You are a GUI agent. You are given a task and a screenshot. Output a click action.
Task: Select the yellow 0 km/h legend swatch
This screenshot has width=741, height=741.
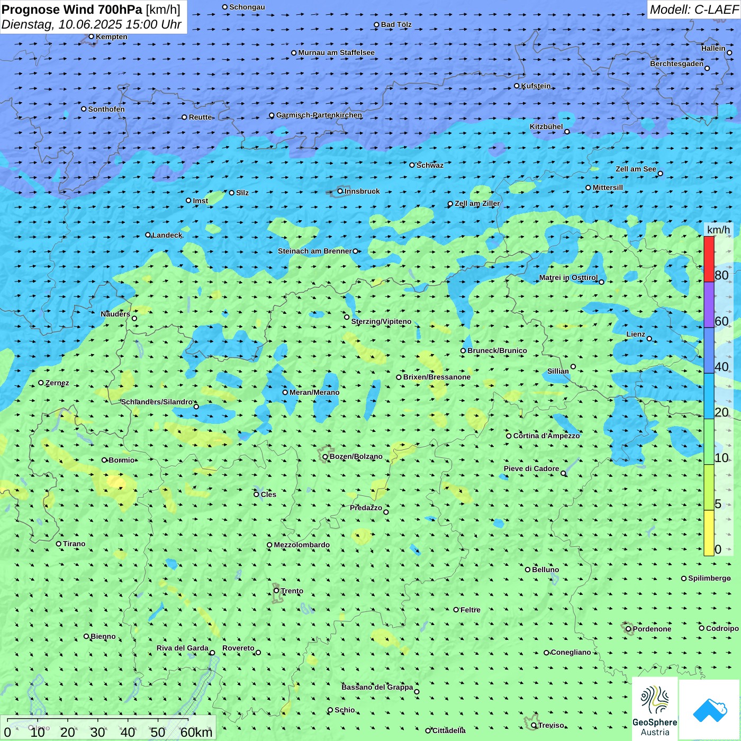click(709, 533)
